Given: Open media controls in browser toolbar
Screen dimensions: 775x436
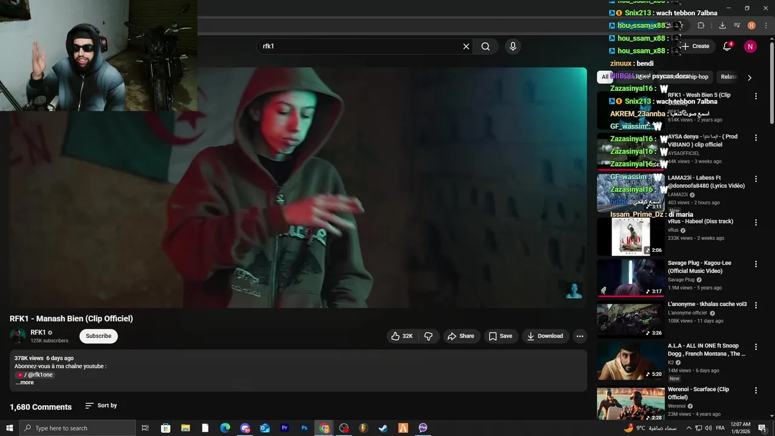Looking at the screenshot, I should [x=737, y=25].
